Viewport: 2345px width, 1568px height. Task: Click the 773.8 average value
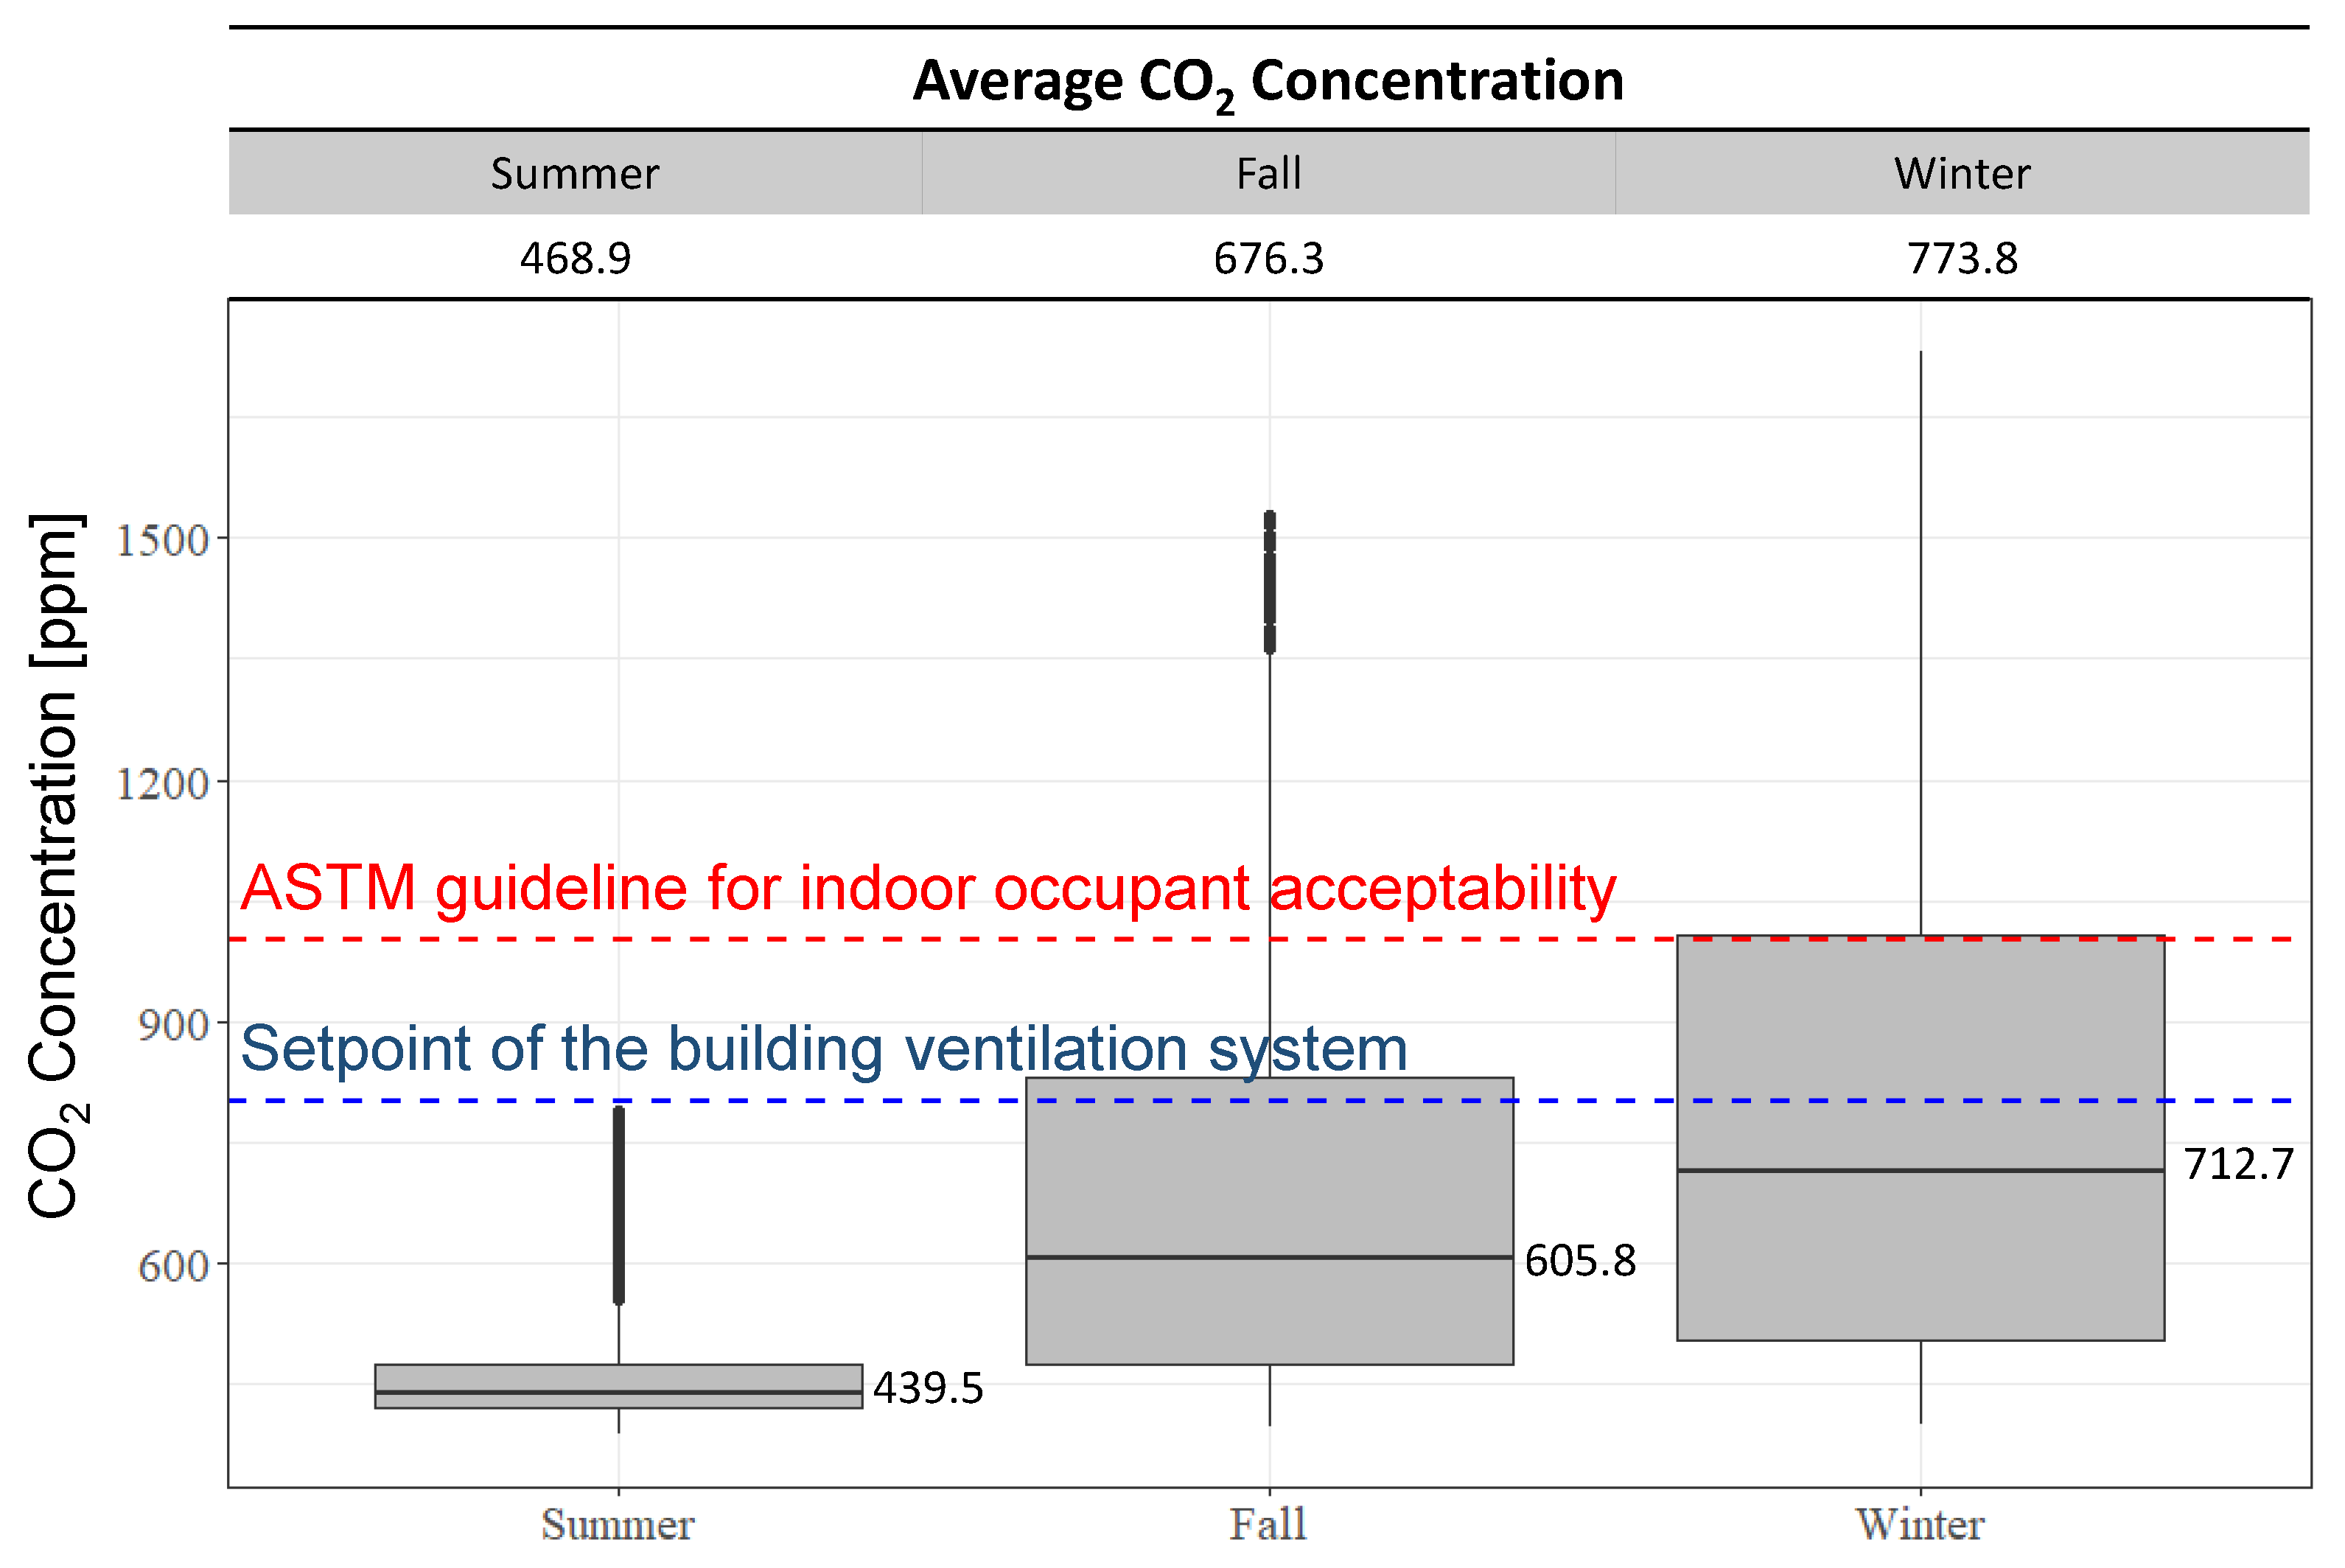click(1961, 258)
